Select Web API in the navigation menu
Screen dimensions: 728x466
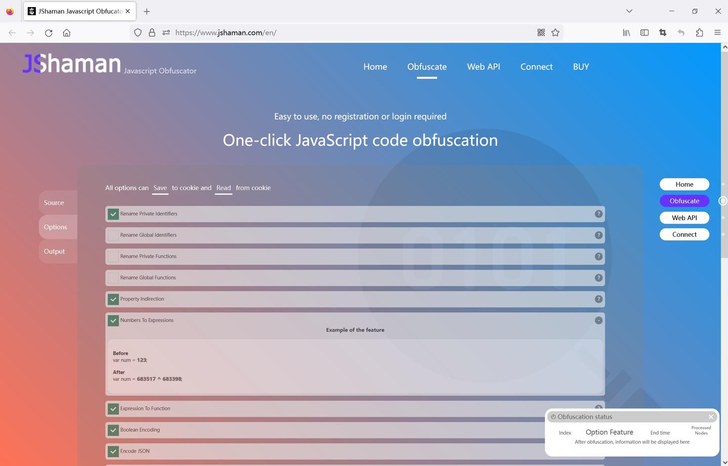[x=483, y=66]
